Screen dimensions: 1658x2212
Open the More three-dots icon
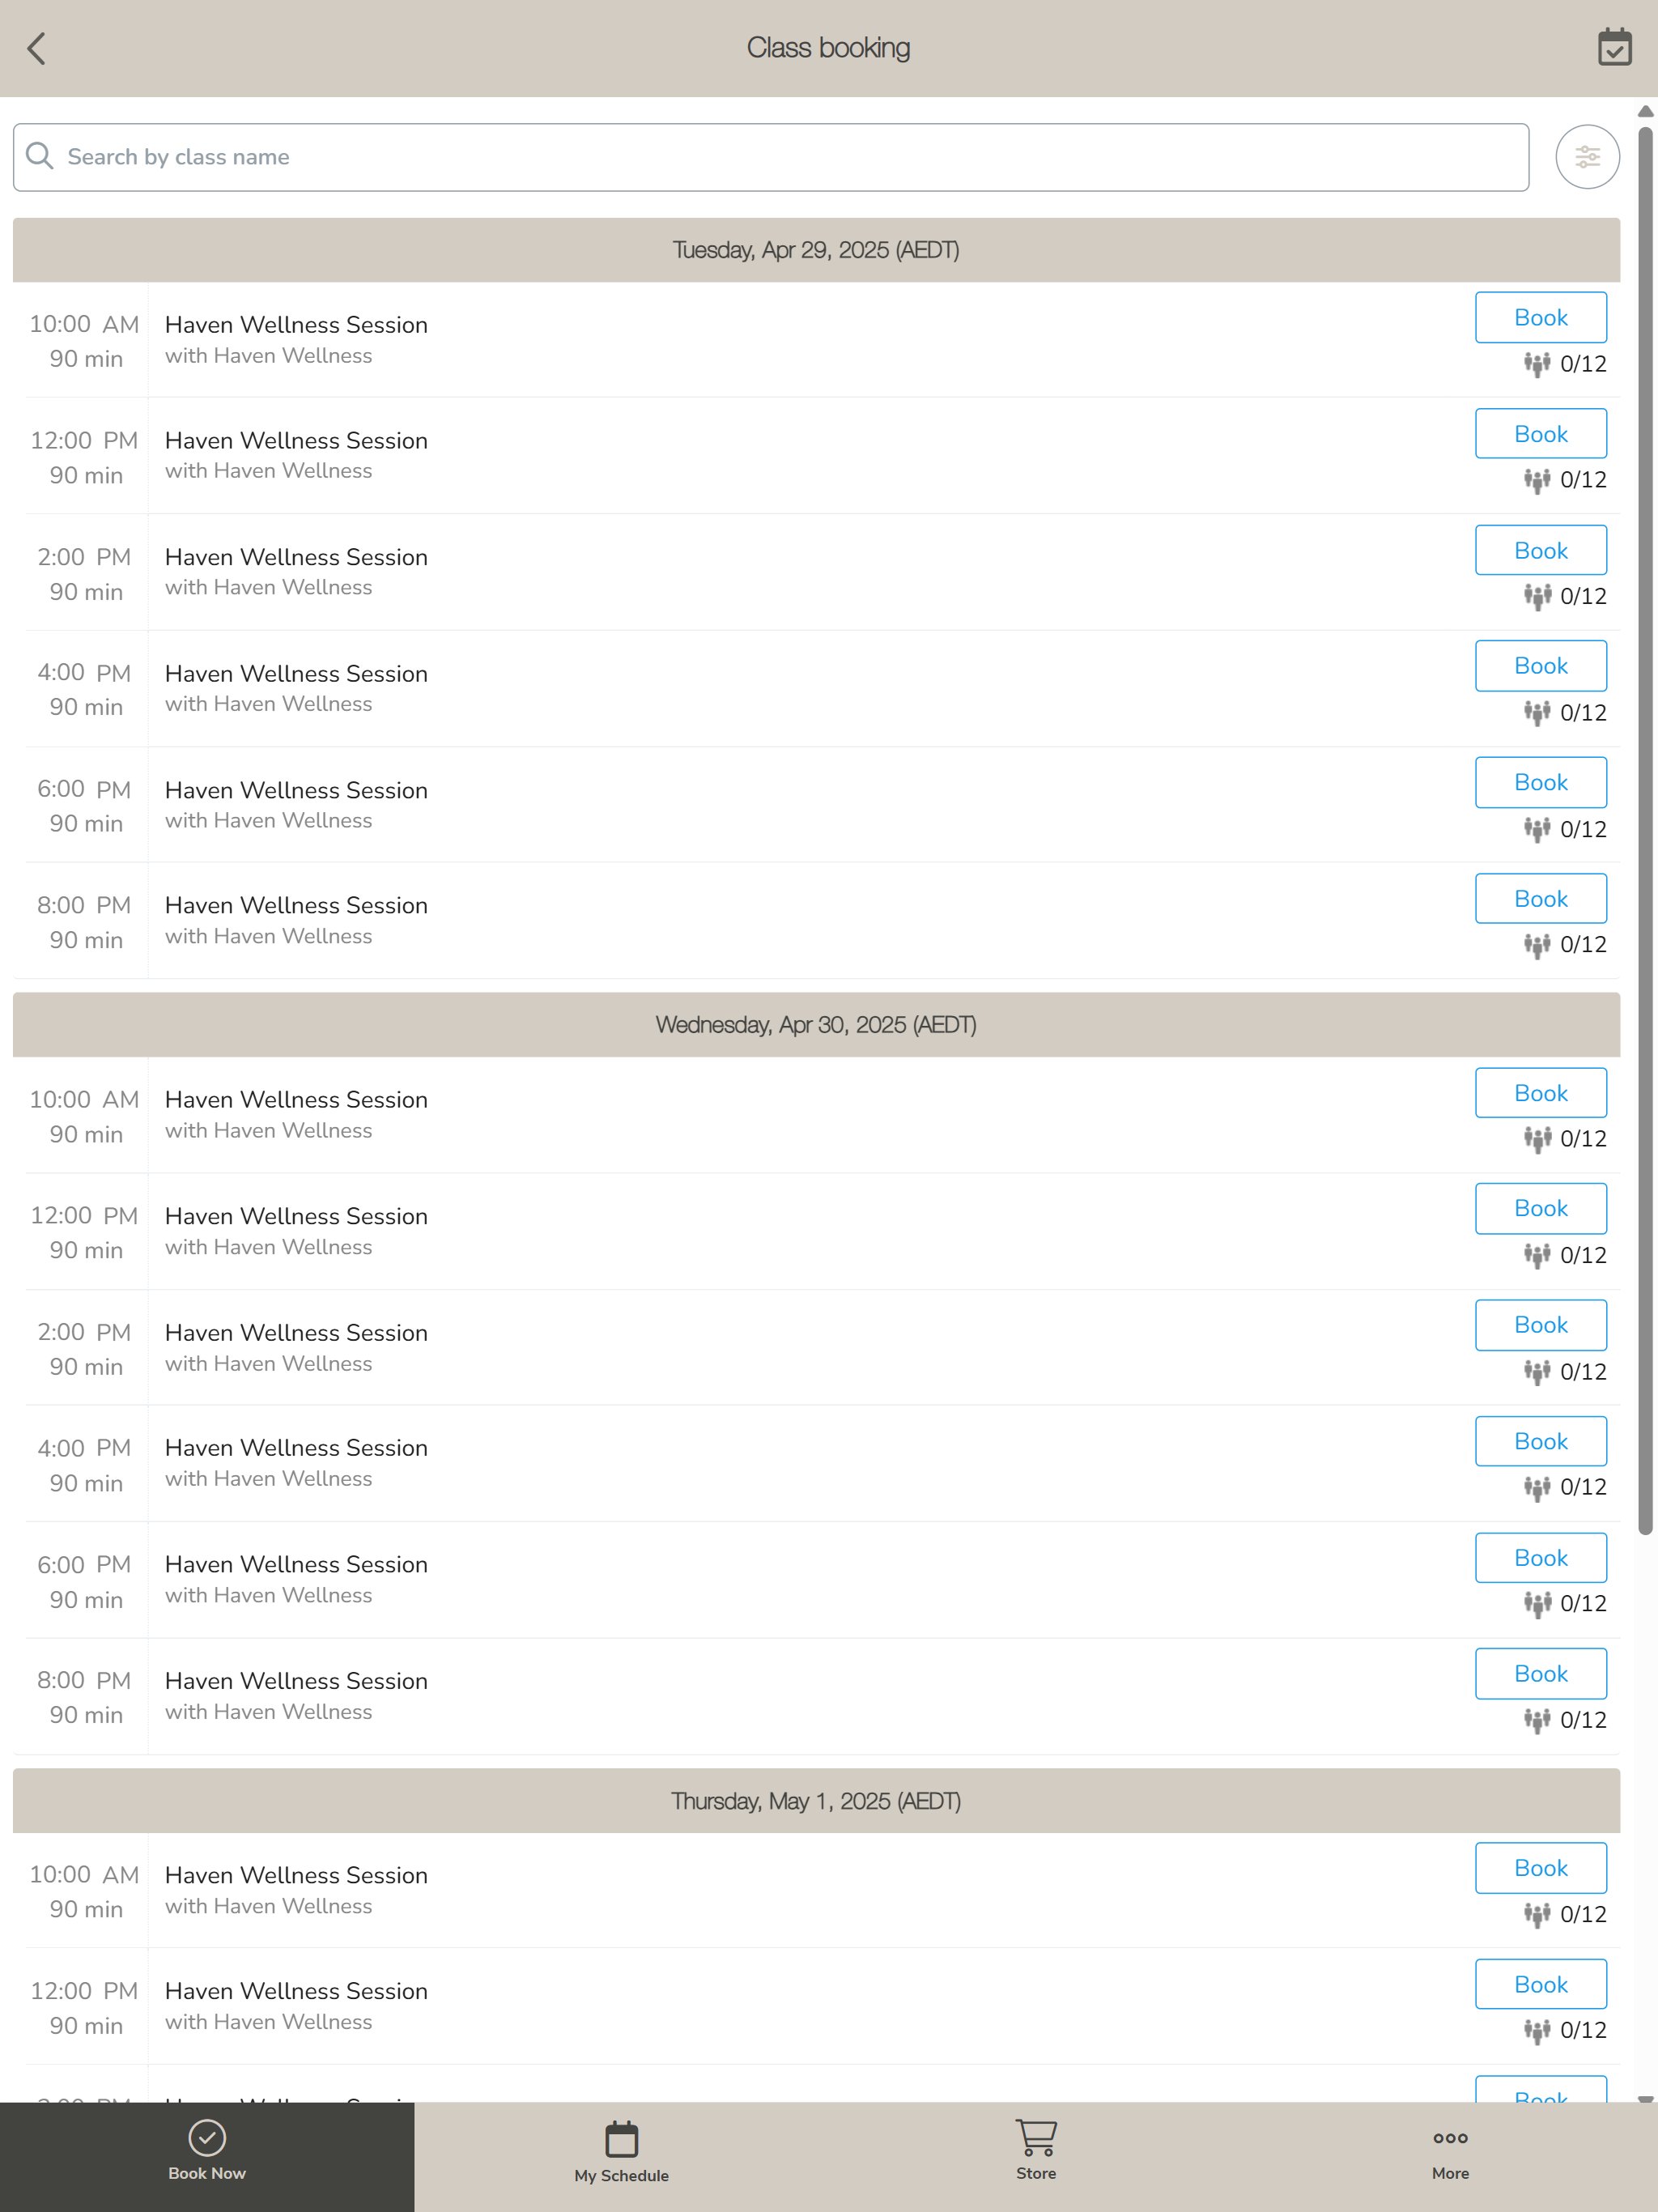[1450, 2138]
